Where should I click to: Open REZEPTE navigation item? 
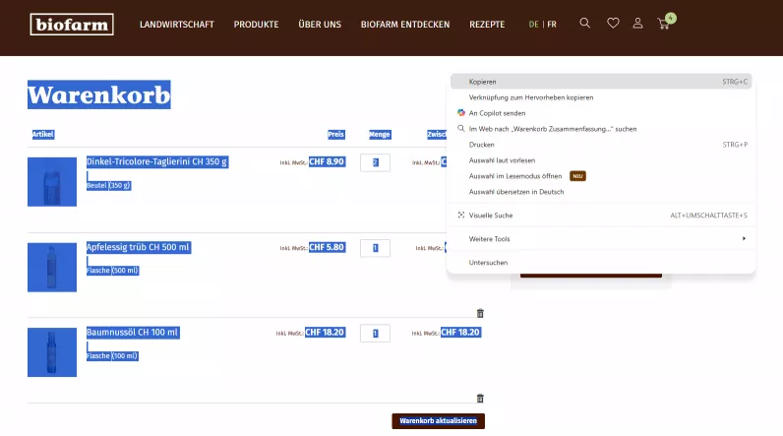[487, 25]
